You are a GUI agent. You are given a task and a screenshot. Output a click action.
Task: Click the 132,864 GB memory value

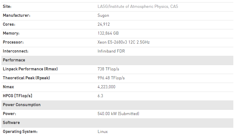tap(108, 33)
